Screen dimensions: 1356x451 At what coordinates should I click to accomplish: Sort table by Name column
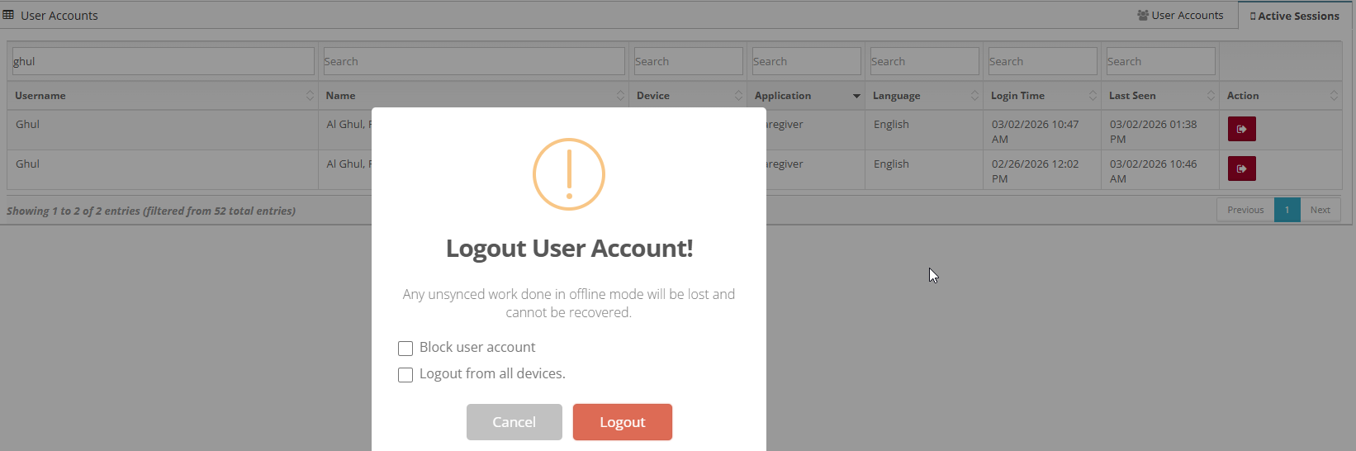click(474, 96)
